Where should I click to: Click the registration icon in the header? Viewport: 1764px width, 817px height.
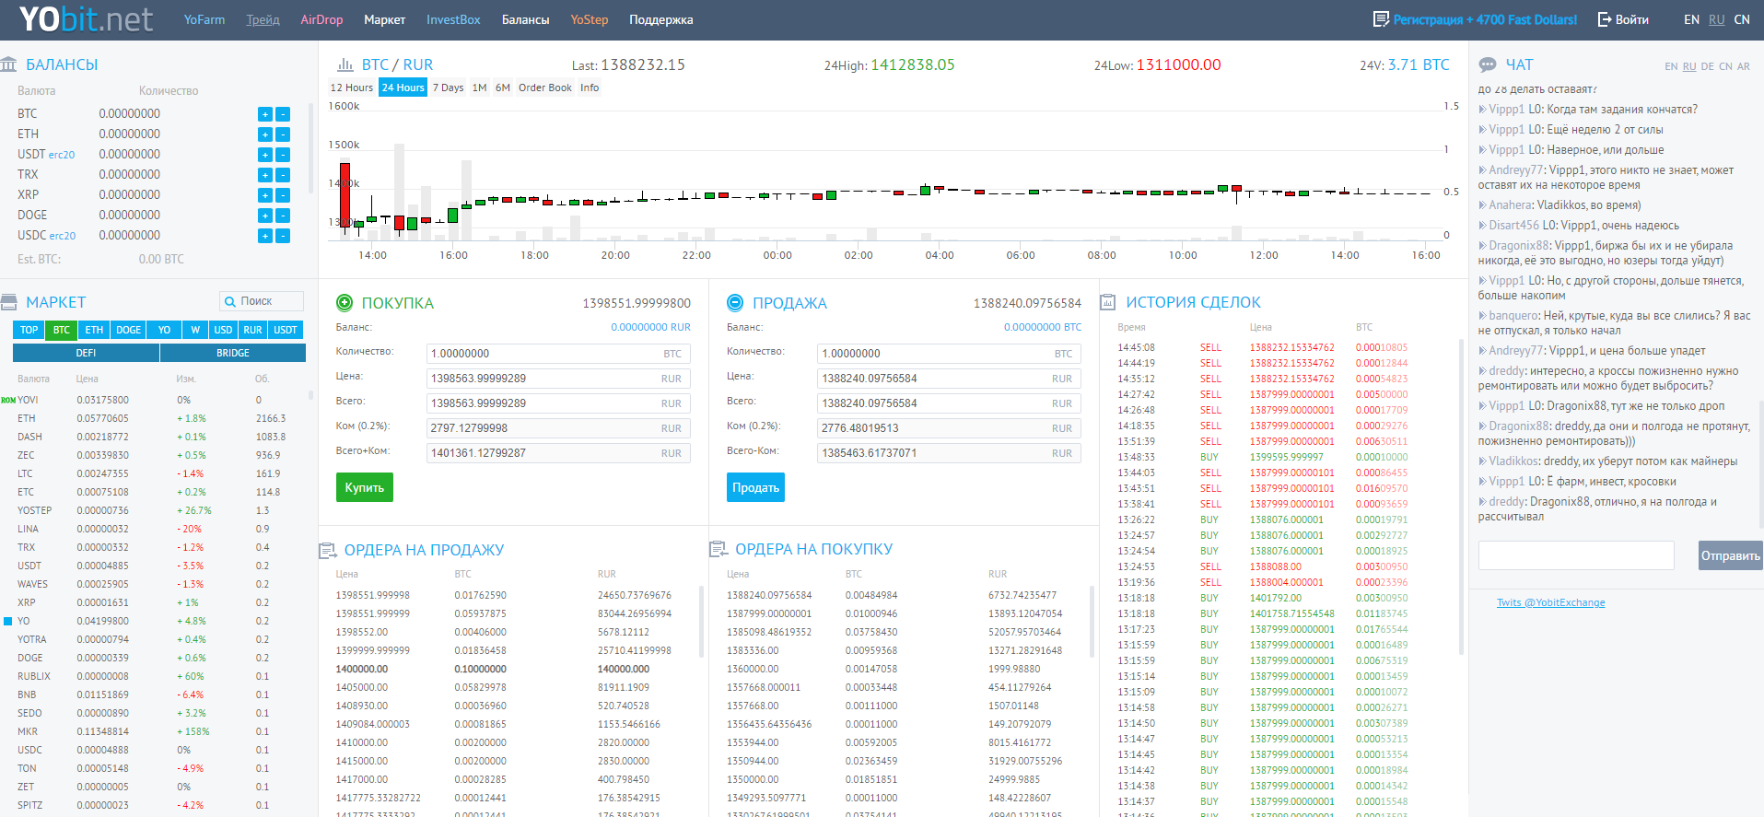pyautogui.click(x=1381, y=19)
